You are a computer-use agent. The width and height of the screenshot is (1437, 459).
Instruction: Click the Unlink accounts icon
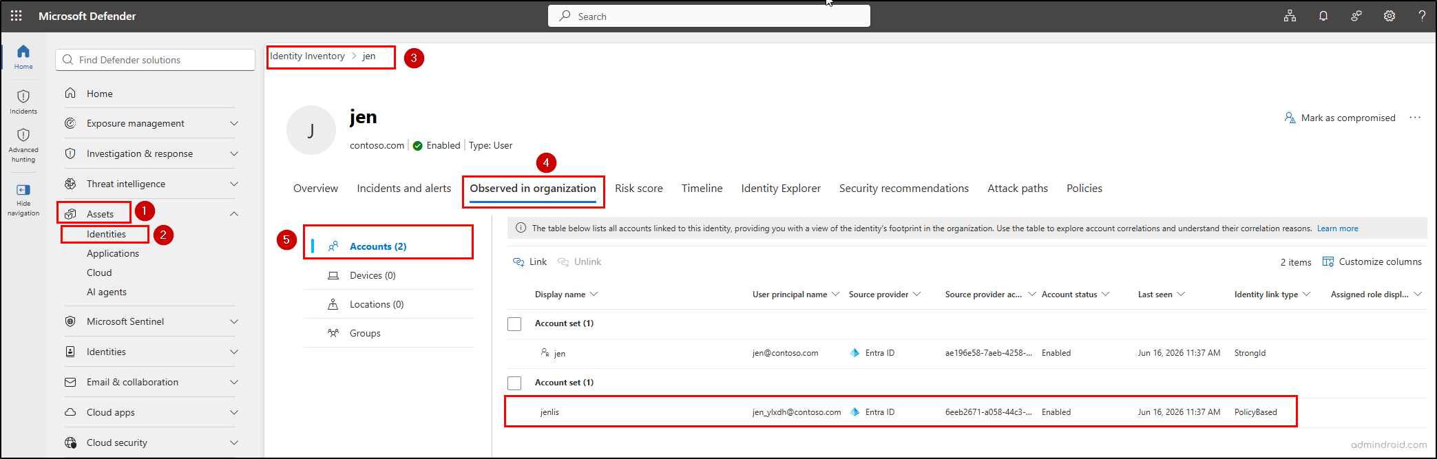click(x=563, y=262)
